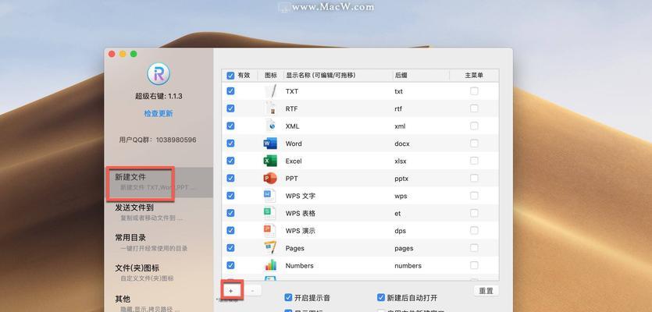The image size is (652, 312).
Task: Enable 主菜单 checkbox for WPS 表格
Action: point(474,213)
